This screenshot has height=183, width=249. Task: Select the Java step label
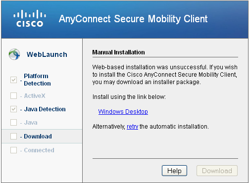(31, 123)
